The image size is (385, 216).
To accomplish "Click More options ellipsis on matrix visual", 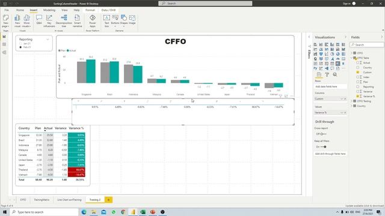I will click(292, 96).
